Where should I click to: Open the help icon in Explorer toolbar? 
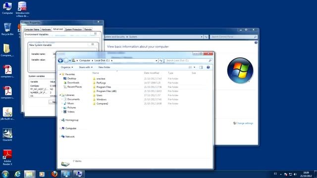(208, 67)
